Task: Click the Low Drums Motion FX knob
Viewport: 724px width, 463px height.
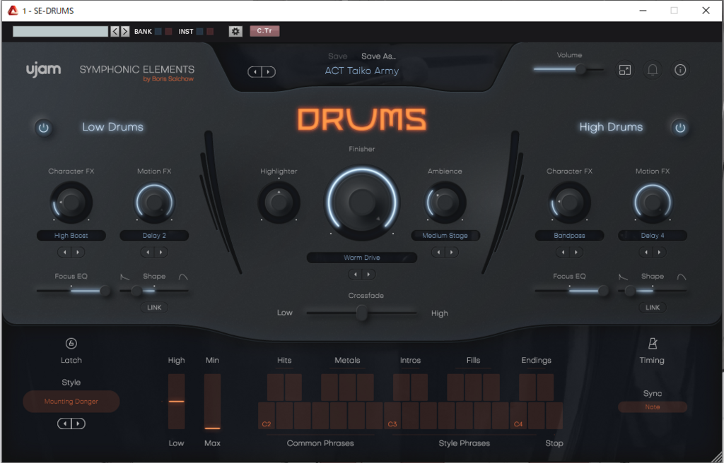Action: click(154, 203)
